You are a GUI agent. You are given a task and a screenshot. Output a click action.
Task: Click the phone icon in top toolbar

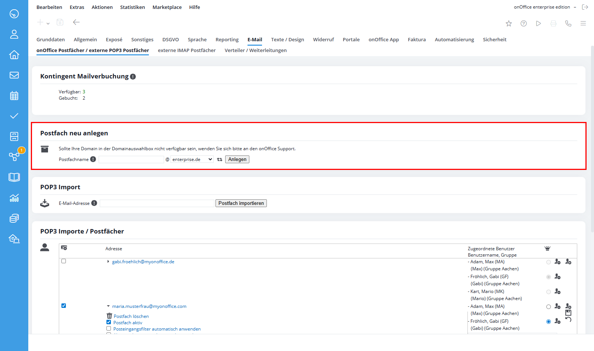568,23
